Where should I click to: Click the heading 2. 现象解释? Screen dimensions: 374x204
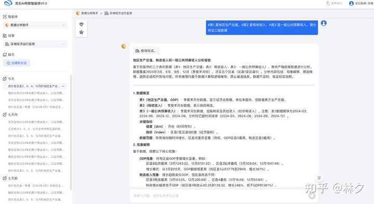[x=141, y=144]
